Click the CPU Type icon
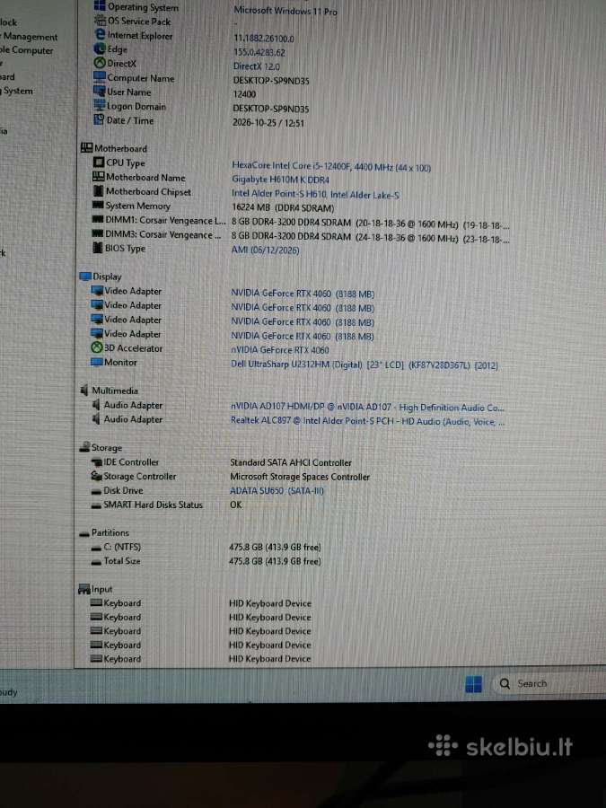606x808 pixels. tap(99, 162)
